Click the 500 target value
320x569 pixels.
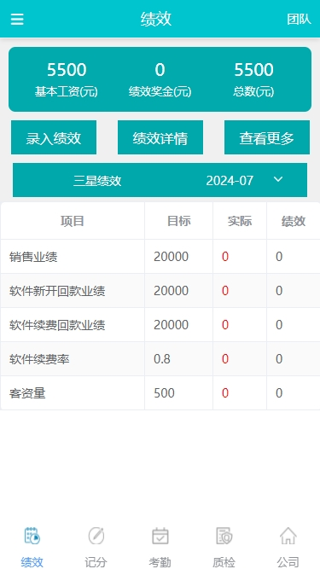pos(165,393)
